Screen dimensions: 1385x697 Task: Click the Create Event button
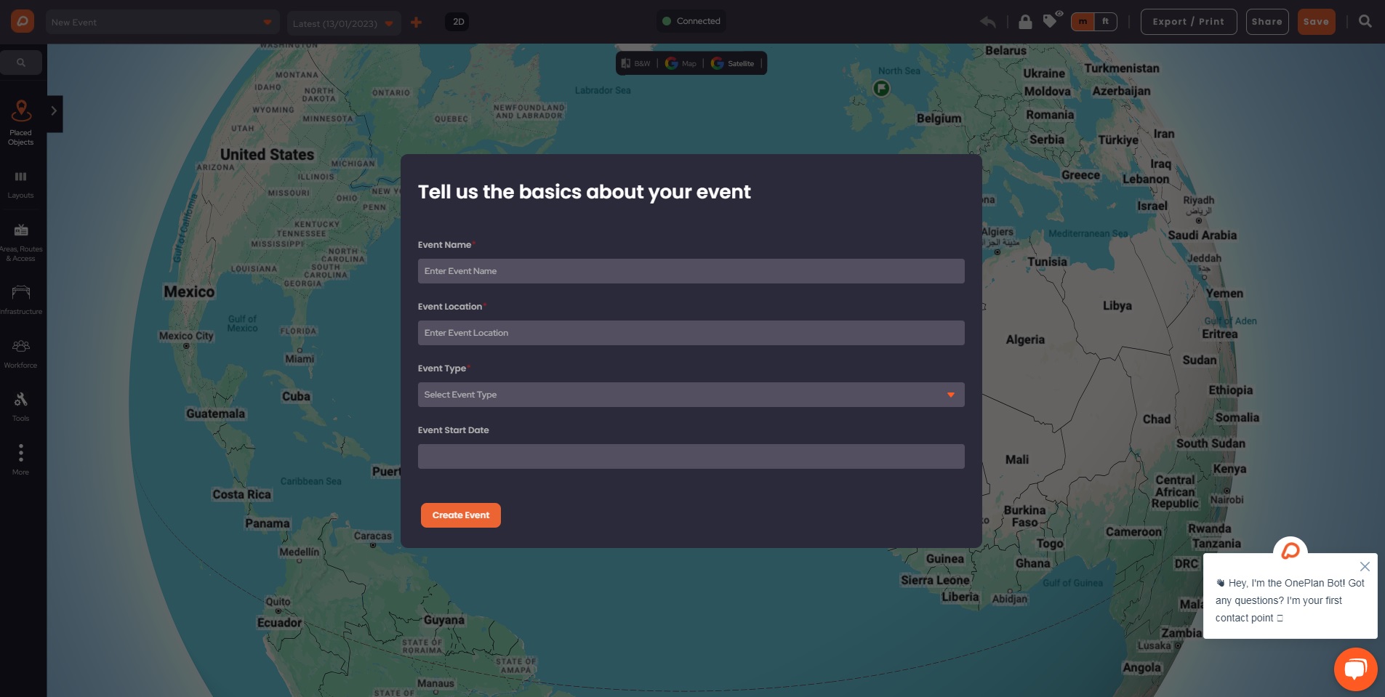459,515
